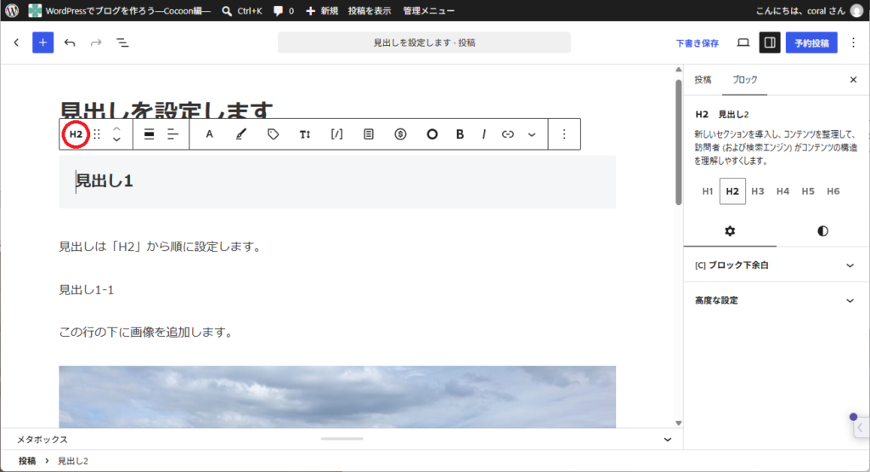The width and height of the screenshot is (870, 472).
Task: Click the template document icon
Action: (369, 134)
